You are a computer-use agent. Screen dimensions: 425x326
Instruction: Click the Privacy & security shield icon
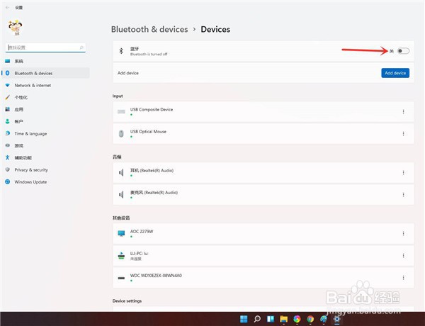(8, 170)
